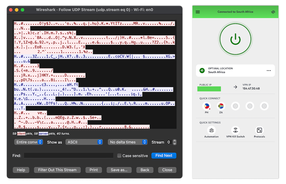The image size is (286, 184).
Task: Click the blue server line starting H..#....3Z
Action: click(94, 57)
